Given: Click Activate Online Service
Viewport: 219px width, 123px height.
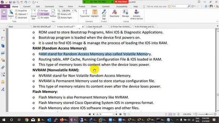Looking at the screenshot, I should coord(137,14).
